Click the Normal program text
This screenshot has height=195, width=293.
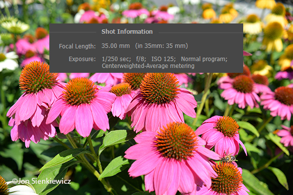tap(204, 59)
